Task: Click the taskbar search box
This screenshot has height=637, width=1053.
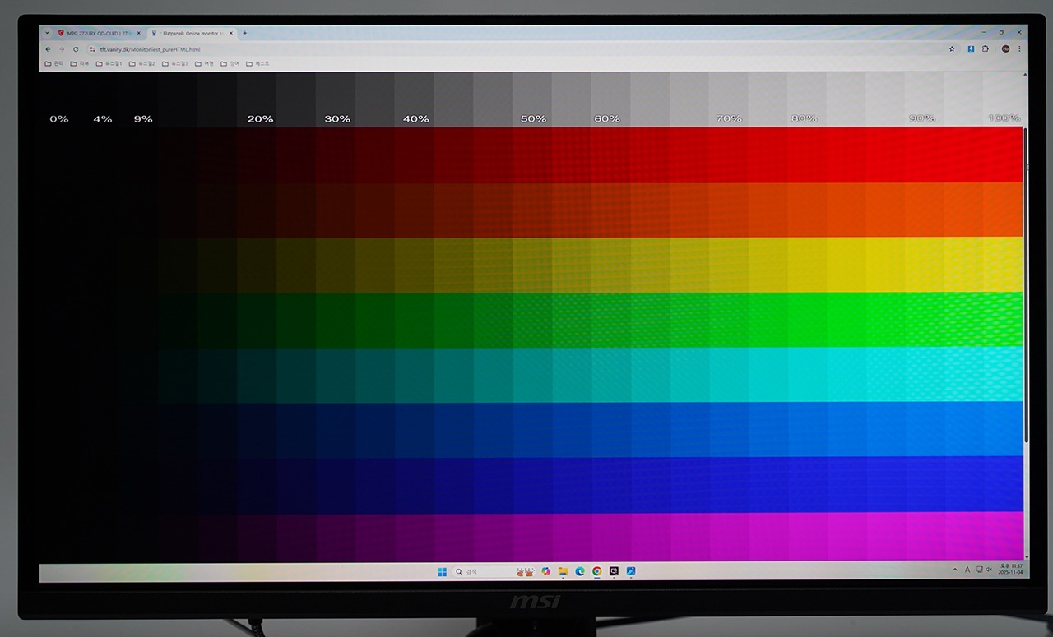Action: [x=481, y=571]
